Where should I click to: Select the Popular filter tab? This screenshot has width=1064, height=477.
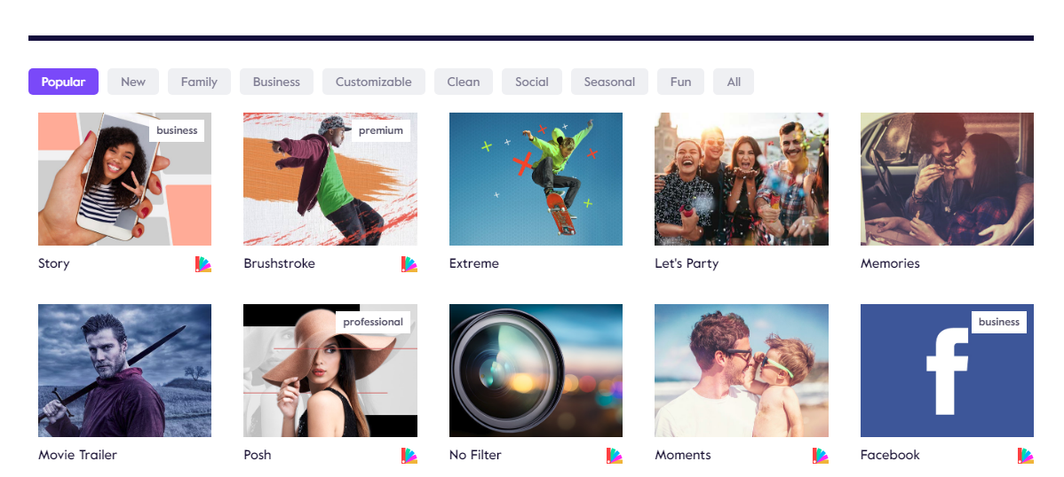tap(63, 82)
